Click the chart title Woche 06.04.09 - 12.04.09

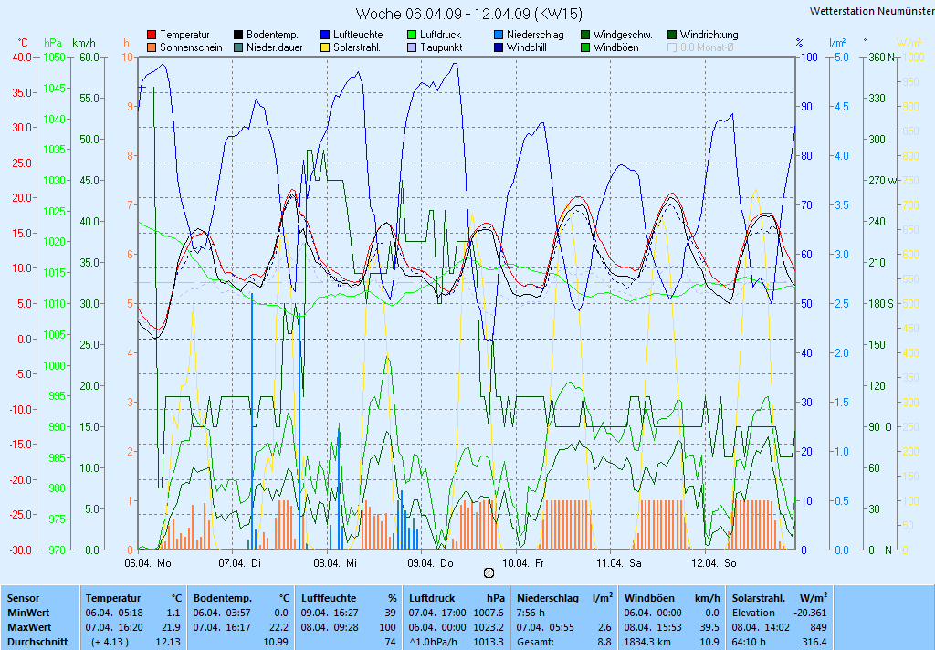[x=468, y=14]
